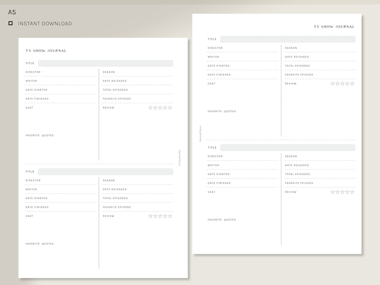Select first review star on top-left entry
This screenshot has width=380, height=285.
(150, 108)
